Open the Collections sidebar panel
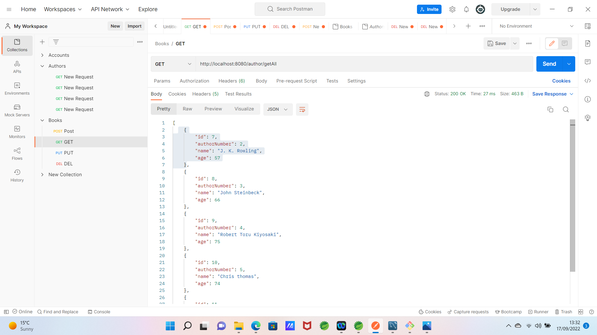The image size is (597, 335). [17, 46]
